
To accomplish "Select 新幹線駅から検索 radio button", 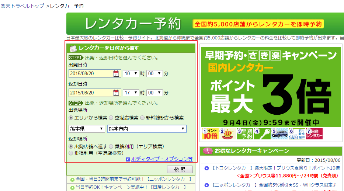I will pos(142,118).
